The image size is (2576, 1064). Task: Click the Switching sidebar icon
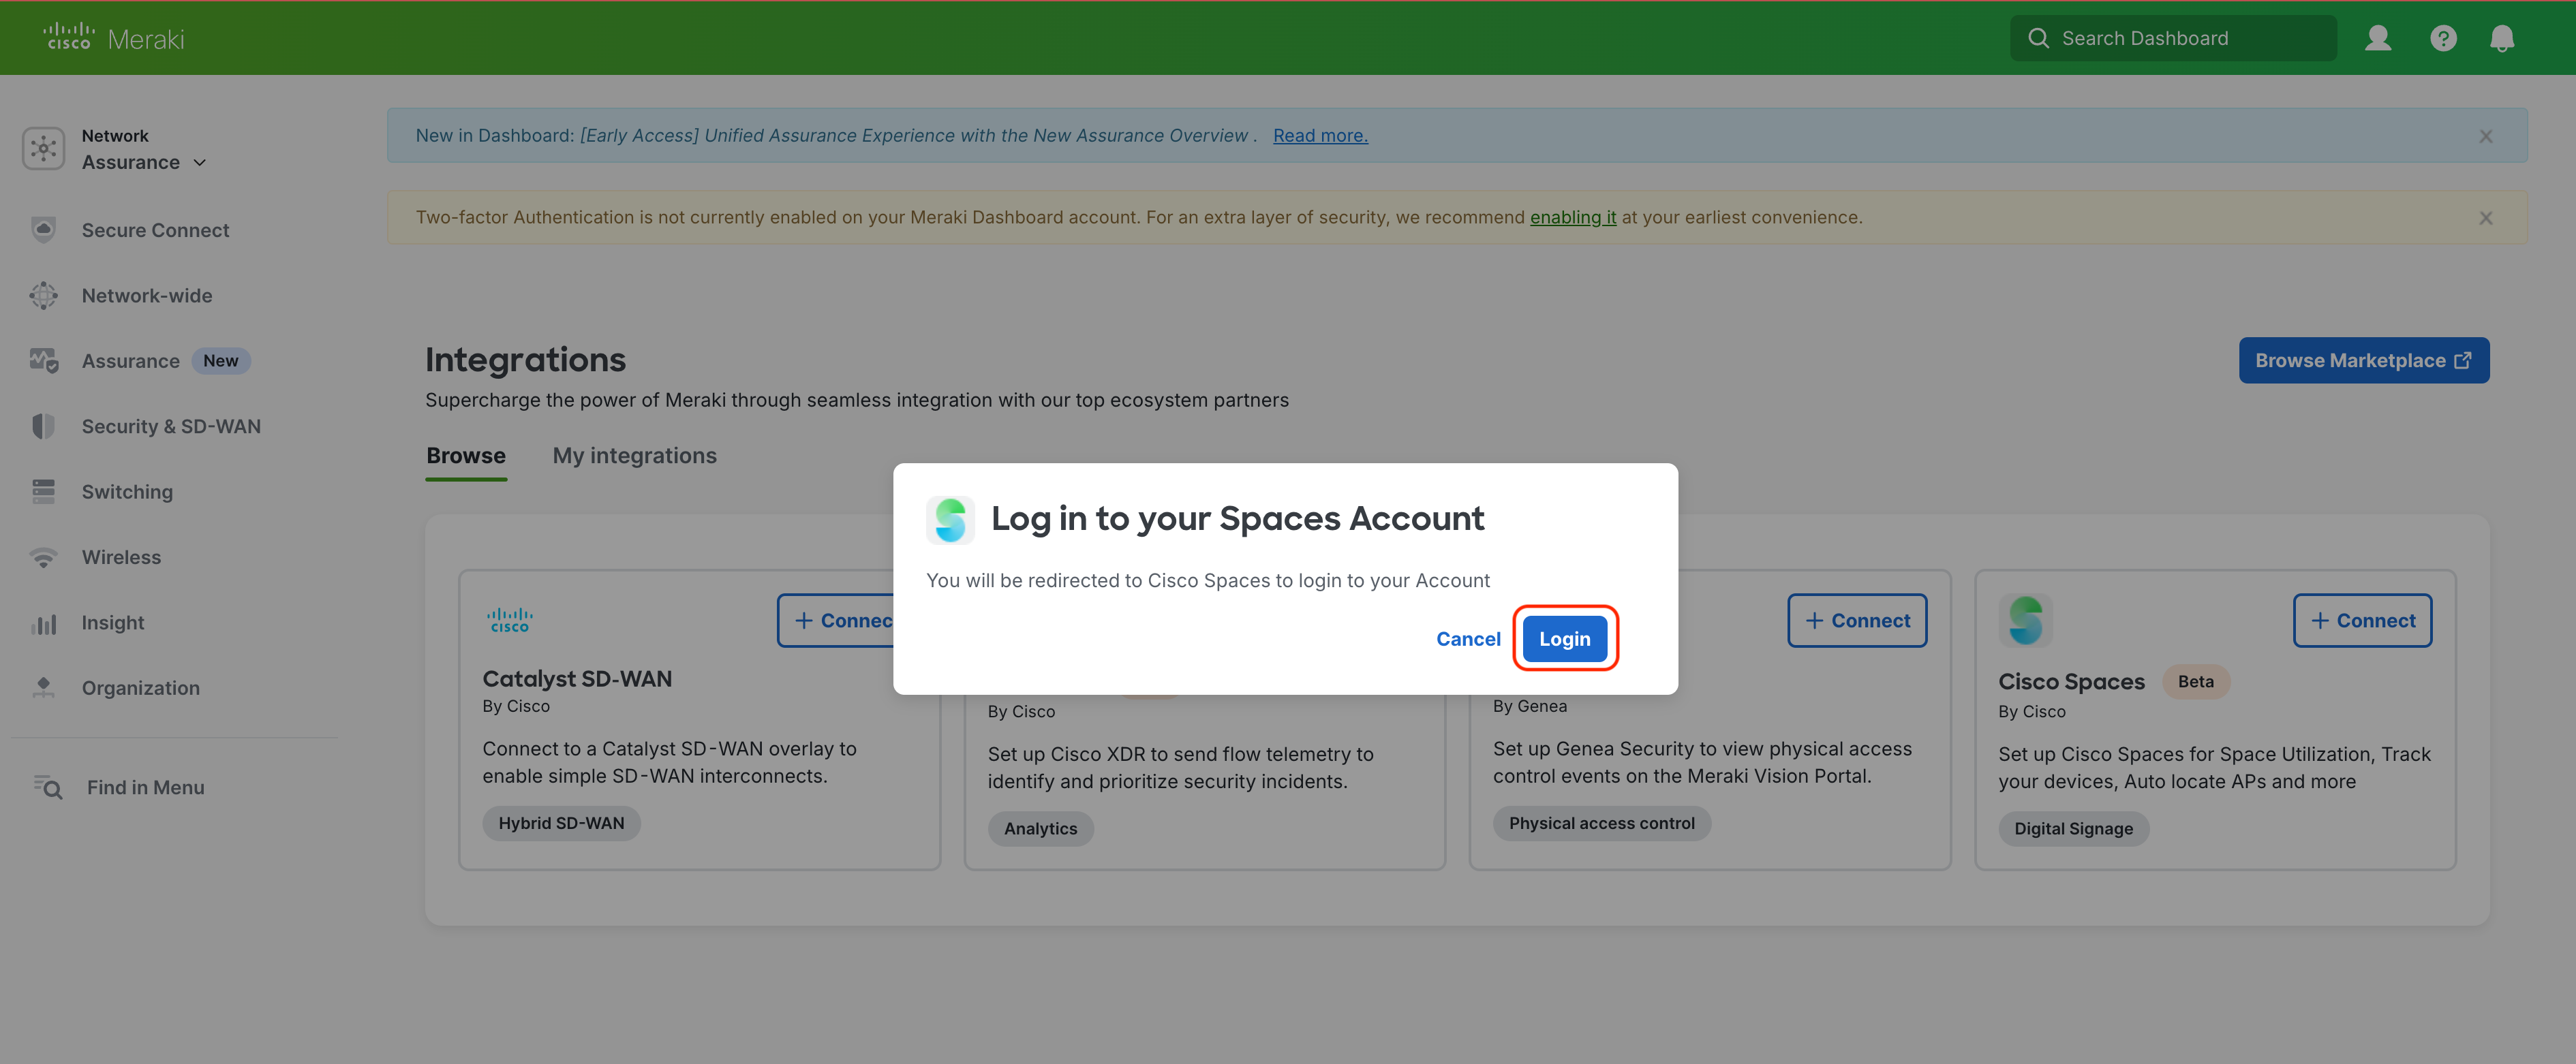(x=43, y=492)
